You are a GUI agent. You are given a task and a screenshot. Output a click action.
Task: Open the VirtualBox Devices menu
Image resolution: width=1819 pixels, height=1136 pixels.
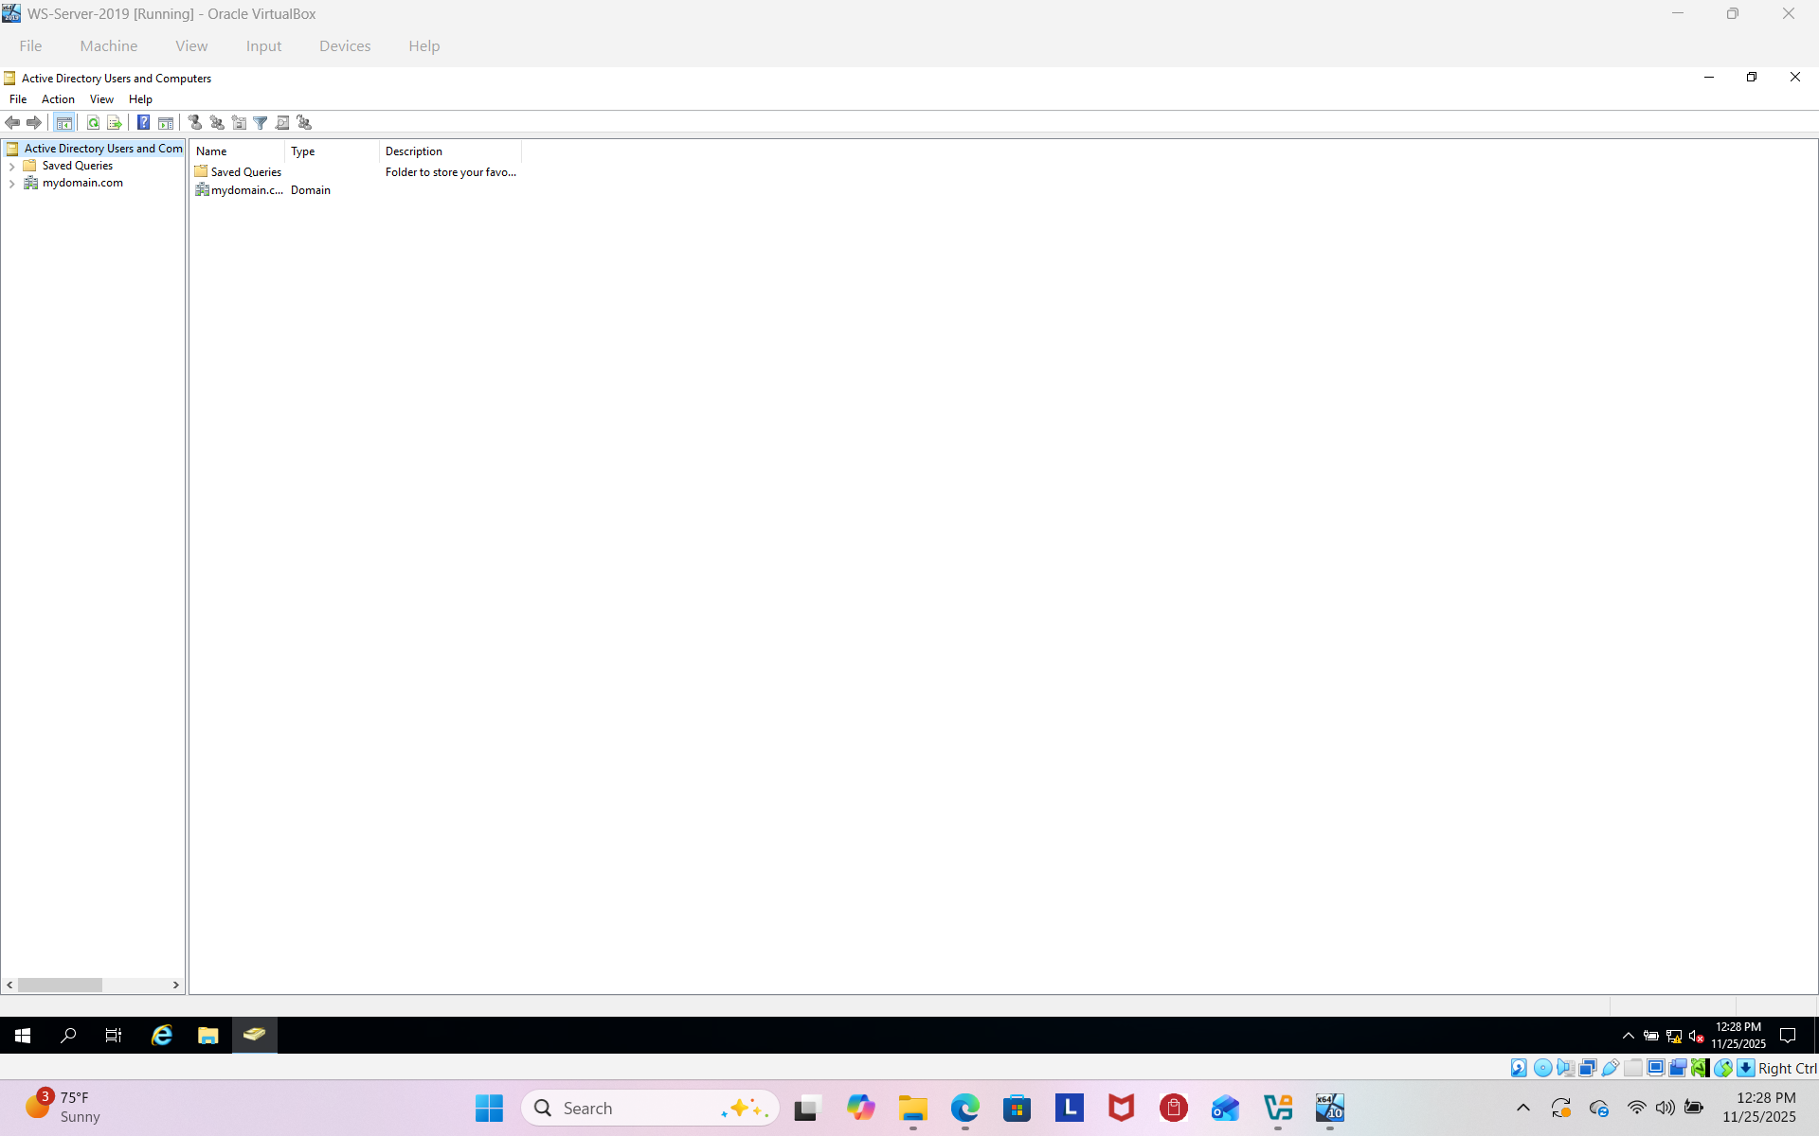tap(345, 45)
